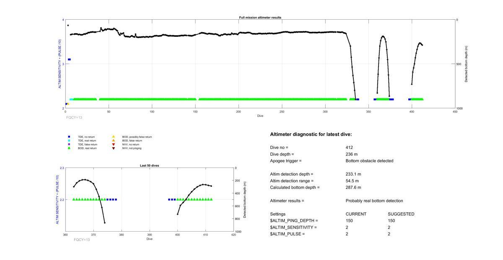Click the isolated blue square at sensitivity 3 in full mission plot

coord(69,59)
